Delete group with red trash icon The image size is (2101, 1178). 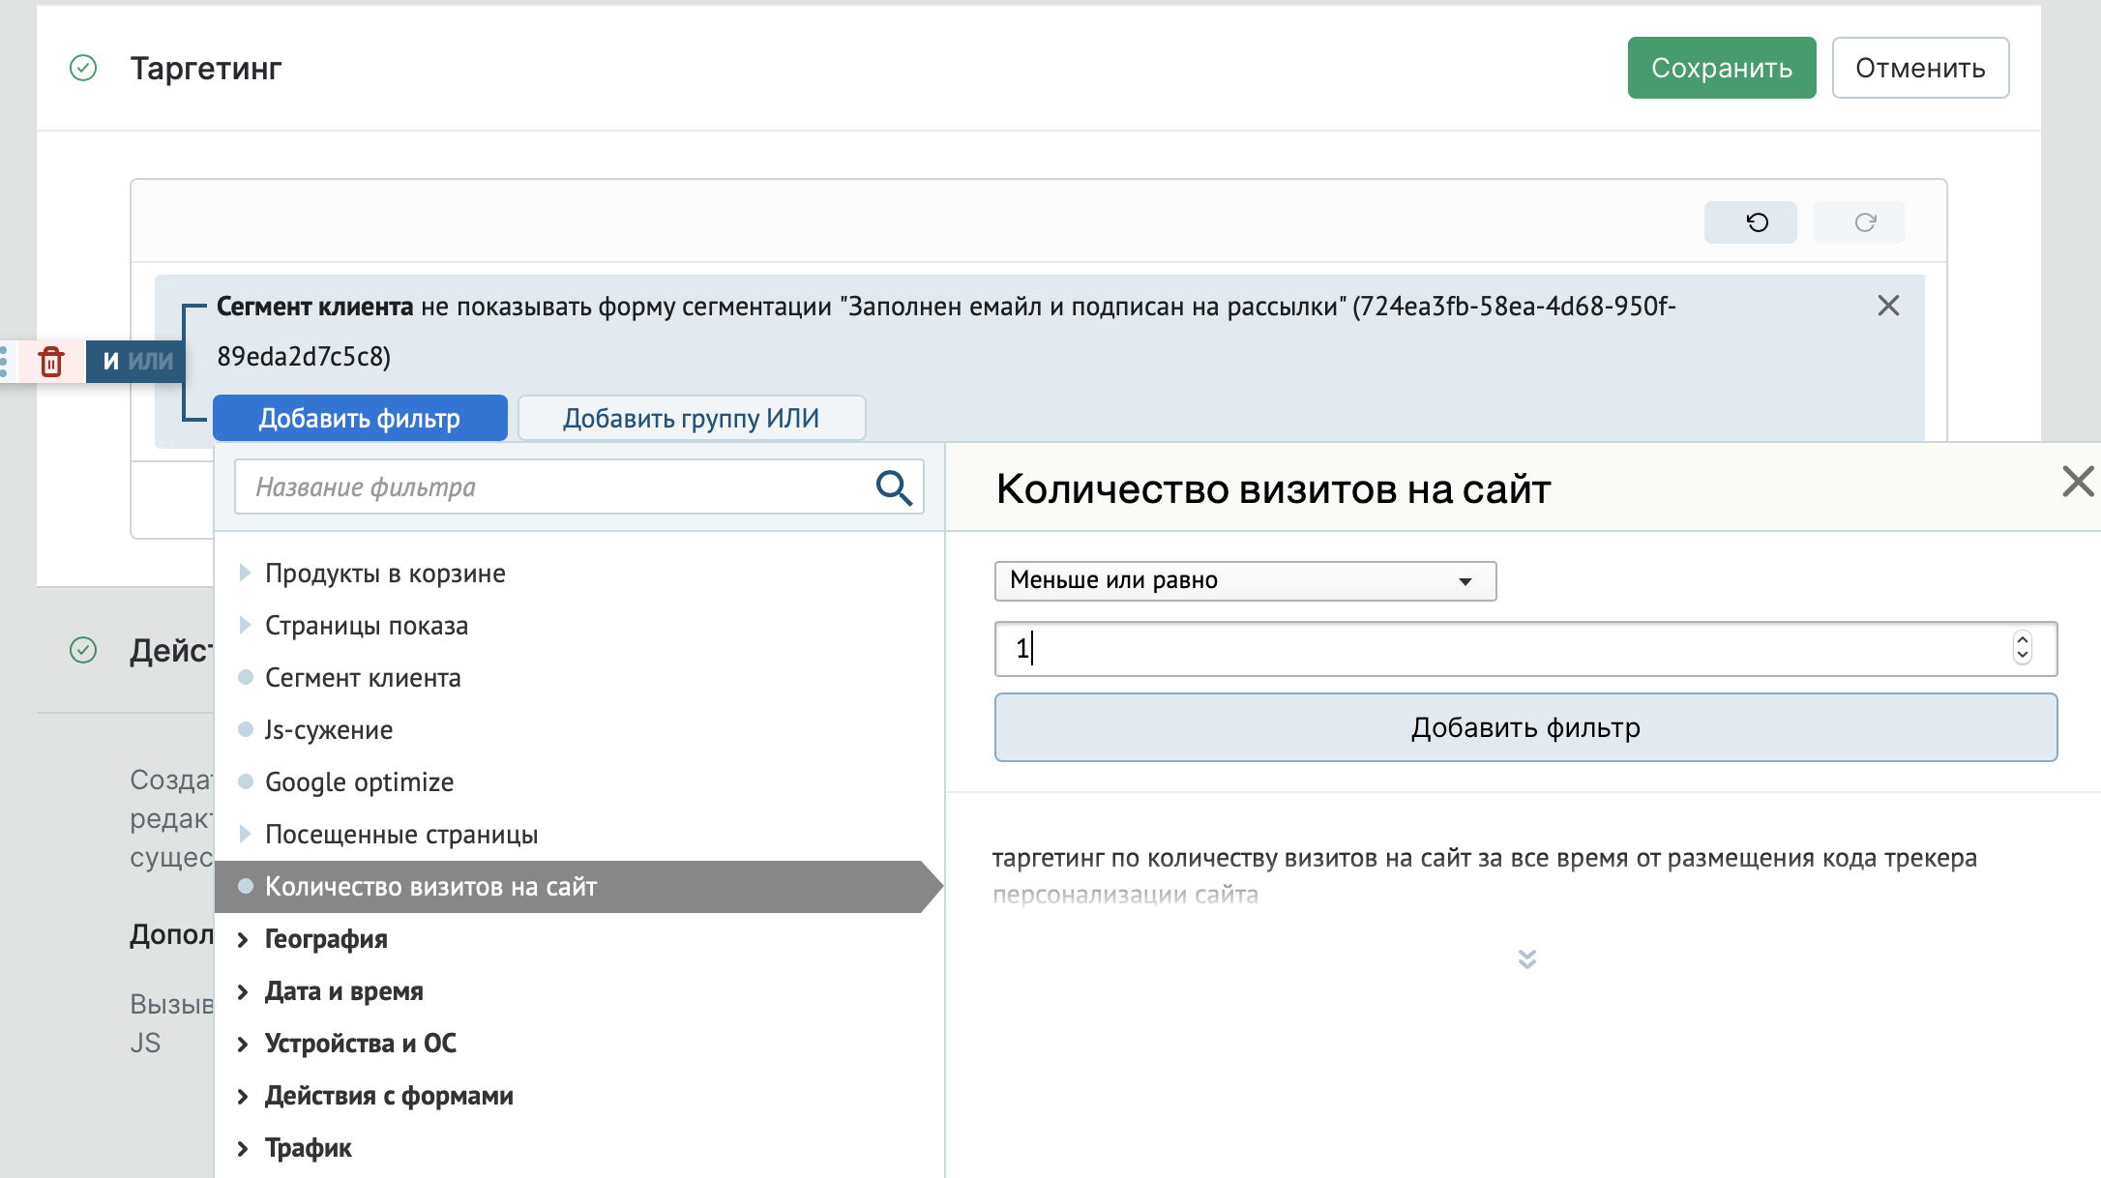point(51,362)
